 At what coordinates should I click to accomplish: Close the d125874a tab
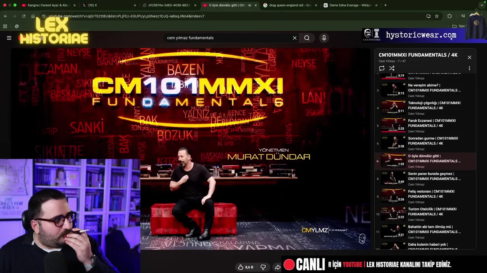point(195,5)
